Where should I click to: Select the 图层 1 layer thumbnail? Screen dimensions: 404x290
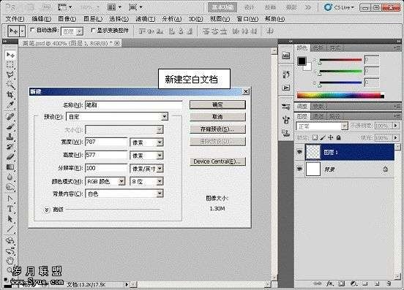point(313,152)
